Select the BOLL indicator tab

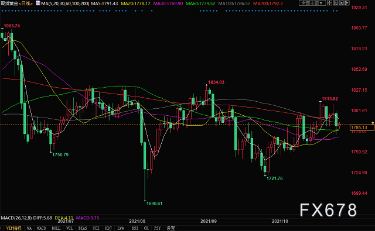click(x=56, y=229)
